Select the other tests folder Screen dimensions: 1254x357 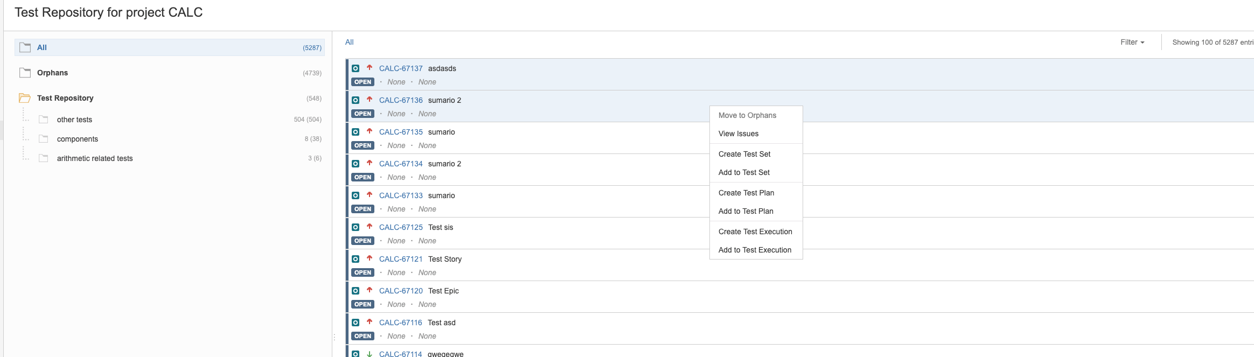(x=74, y=120)
